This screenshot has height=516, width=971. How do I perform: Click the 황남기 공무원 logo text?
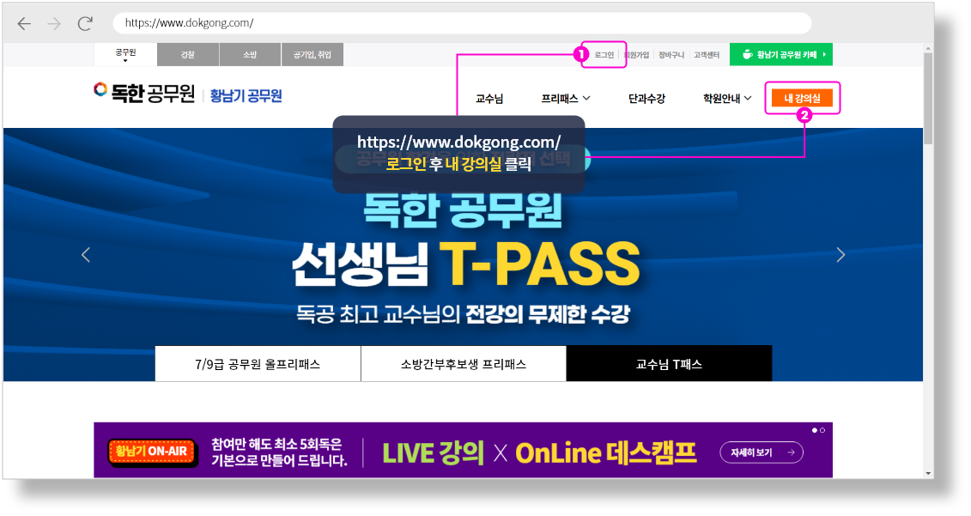(x=246, y=95)
